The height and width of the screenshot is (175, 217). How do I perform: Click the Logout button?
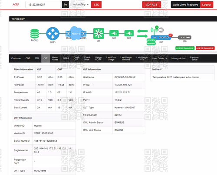[207, 5]
